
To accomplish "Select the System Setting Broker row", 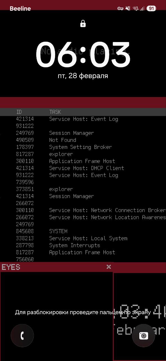I will (x=83, y=147).
